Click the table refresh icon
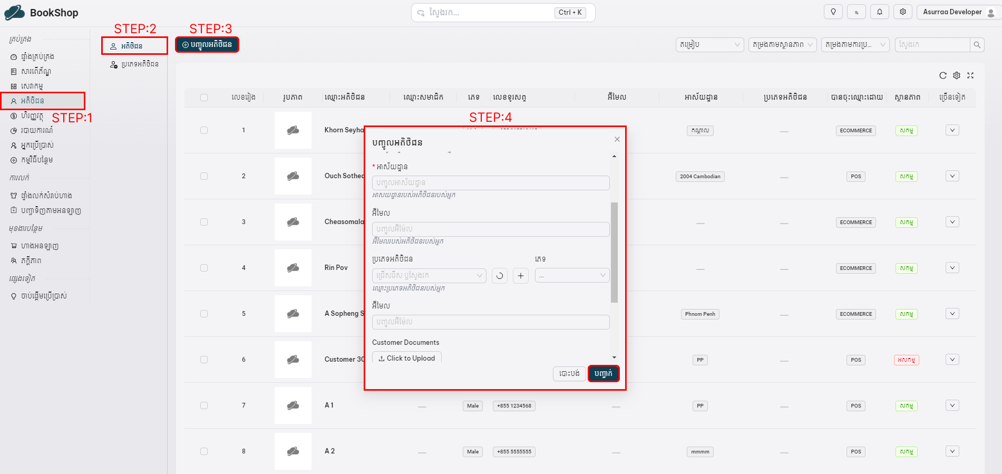Screen dimensions: 1002x474 pyautogui.click(x=943, y=75)
